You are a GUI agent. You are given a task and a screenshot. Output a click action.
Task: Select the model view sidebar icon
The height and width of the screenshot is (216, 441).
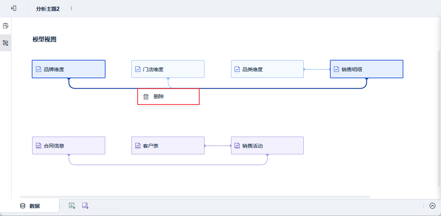pyautogui.click(x=6, y=43)
